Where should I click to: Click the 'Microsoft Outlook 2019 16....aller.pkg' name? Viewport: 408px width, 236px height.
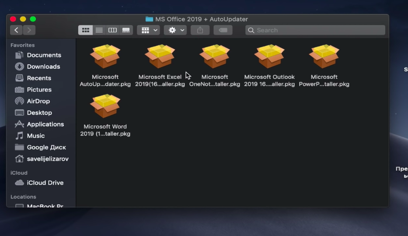(x=269, y=81)
